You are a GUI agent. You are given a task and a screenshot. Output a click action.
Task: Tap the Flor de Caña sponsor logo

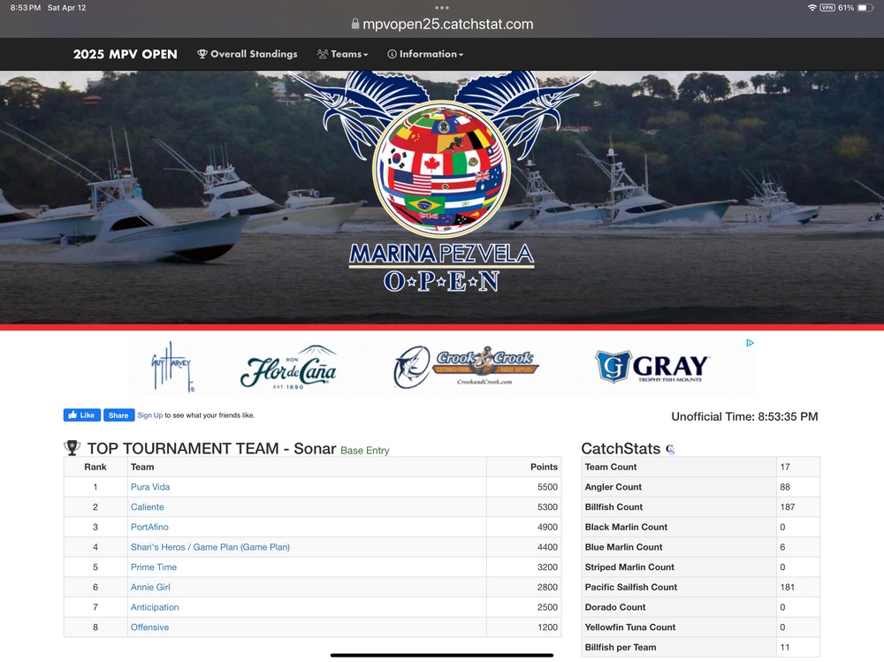(x=288, y=368)
